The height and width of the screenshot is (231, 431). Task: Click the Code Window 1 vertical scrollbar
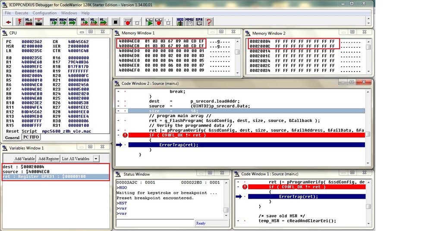369,203
